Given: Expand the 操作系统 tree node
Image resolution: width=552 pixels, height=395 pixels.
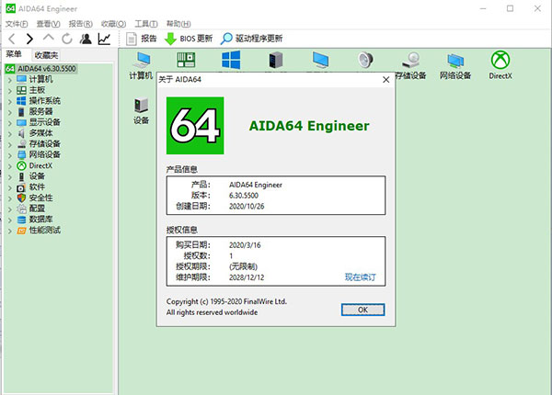Looking at the screenshot, I should (x=9, y=101).
